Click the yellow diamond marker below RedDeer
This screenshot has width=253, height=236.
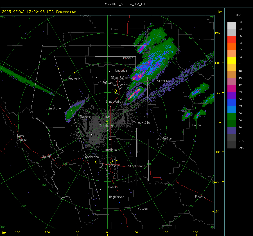coord(116,91)
